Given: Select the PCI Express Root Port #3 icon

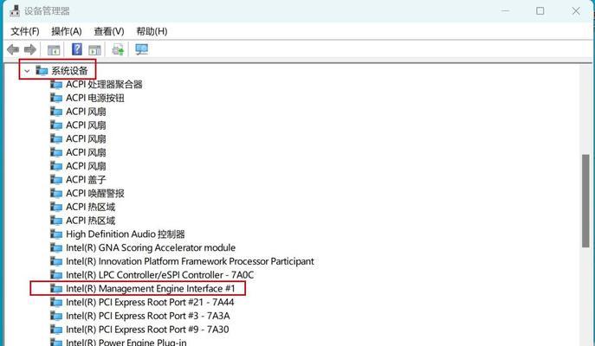Looking at the screenshot, I should (x=56, y=316).
